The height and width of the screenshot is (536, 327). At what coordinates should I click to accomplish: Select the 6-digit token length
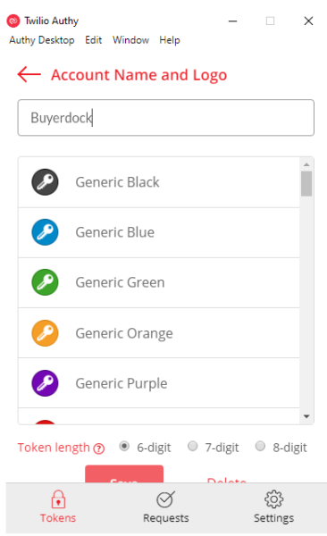pyautogui.click(x=124, y=446)
